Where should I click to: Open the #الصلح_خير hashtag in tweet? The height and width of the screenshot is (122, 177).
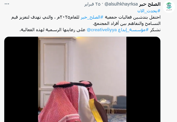(x=92, y=17)
